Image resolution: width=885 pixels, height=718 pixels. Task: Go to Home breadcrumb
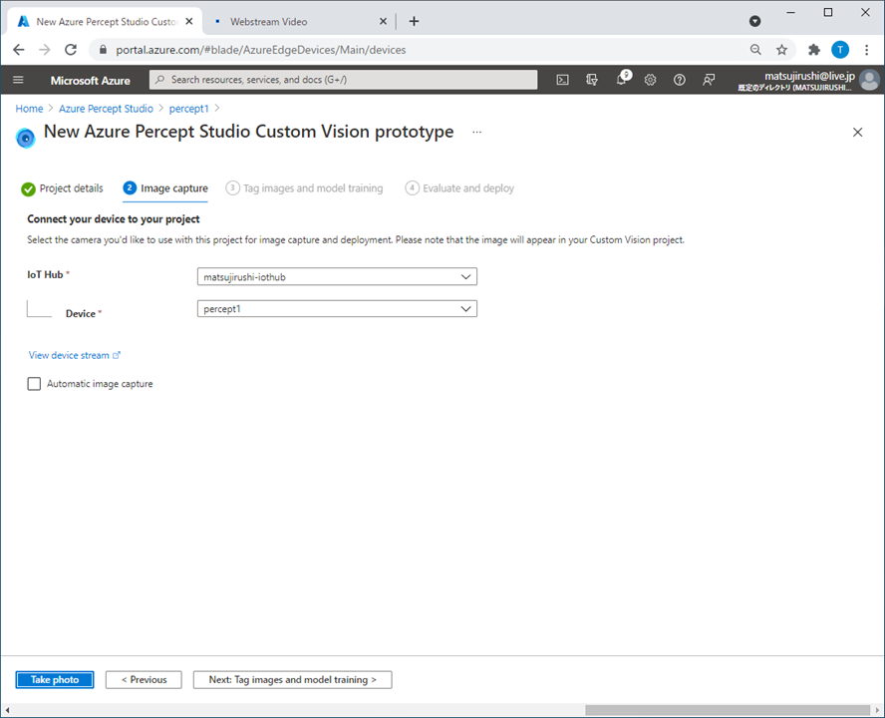[29, 109]
